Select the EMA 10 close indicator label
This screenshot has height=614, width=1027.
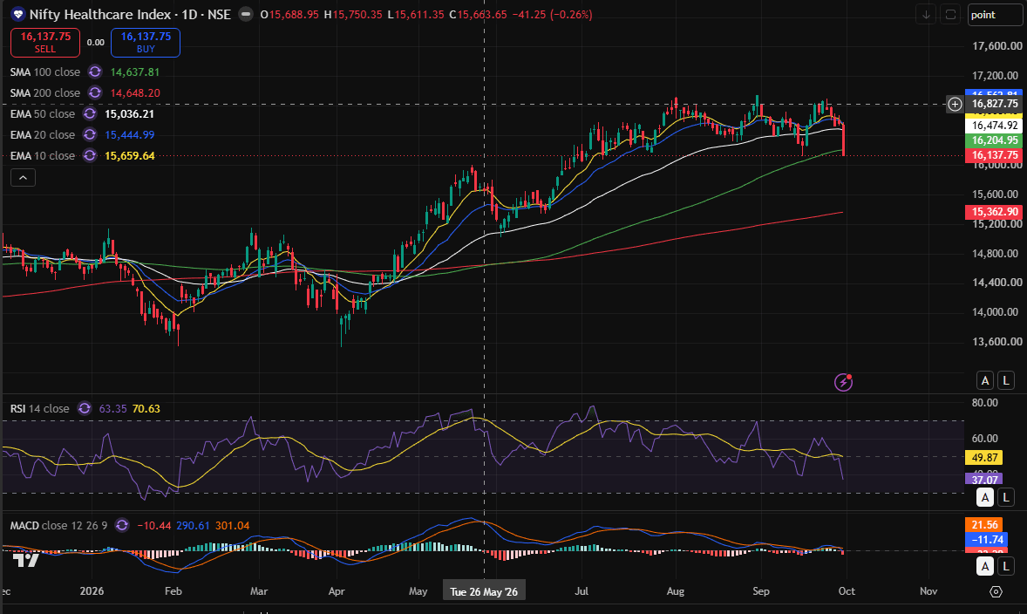[x=43, y=156]
